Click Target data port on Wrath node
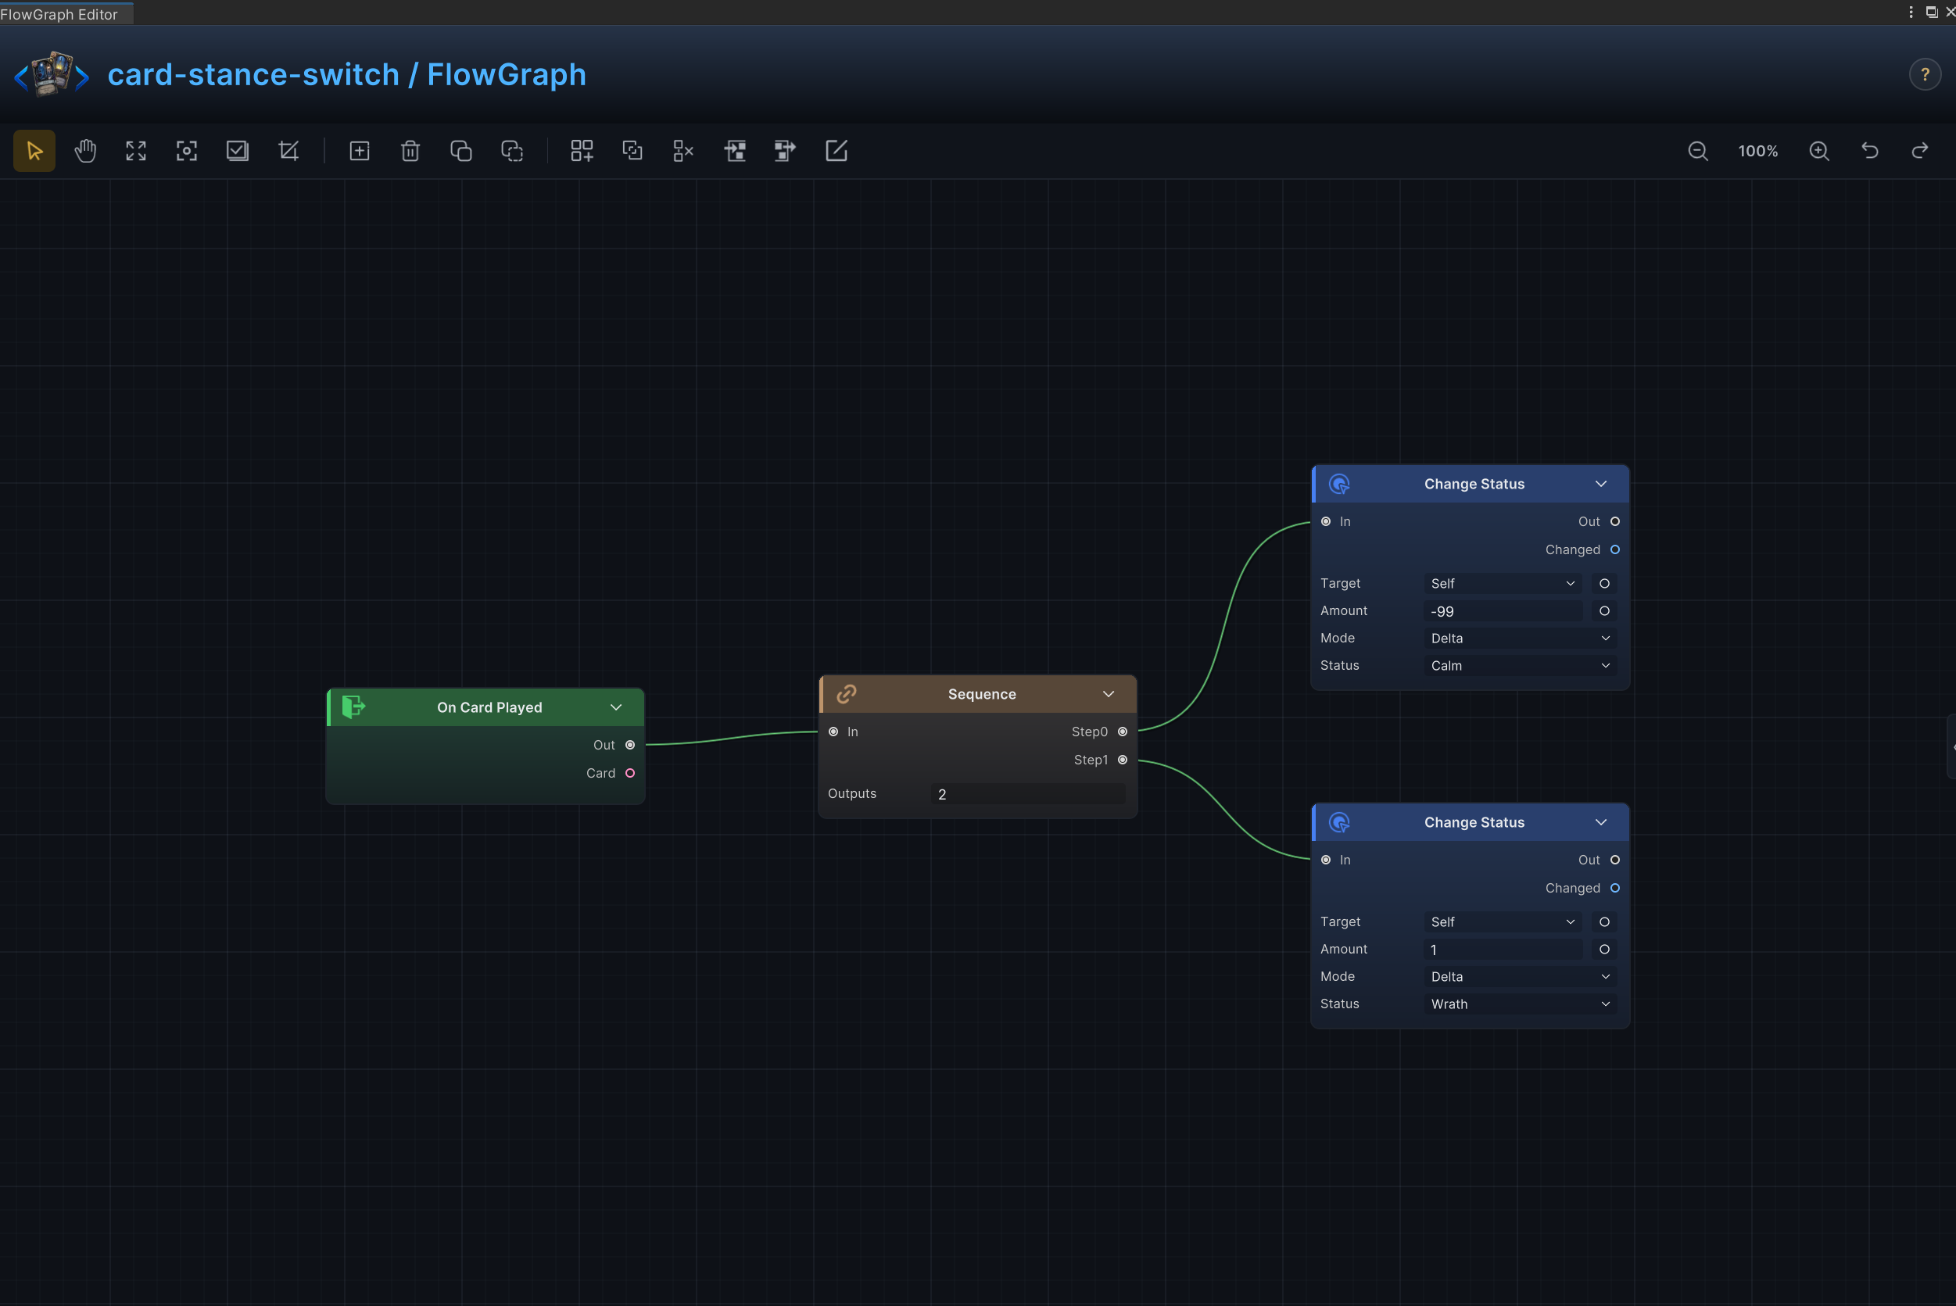The image size is (1956, 1306). pyautogui.click(x=1603, y=922)
